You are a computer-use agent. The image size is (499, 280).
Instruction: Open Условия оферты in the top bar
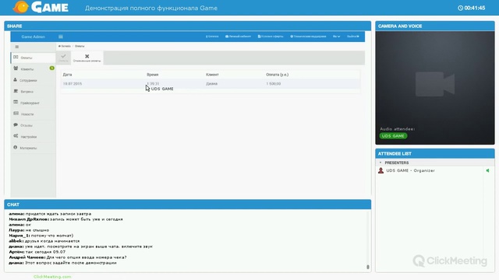click(271, 37)
